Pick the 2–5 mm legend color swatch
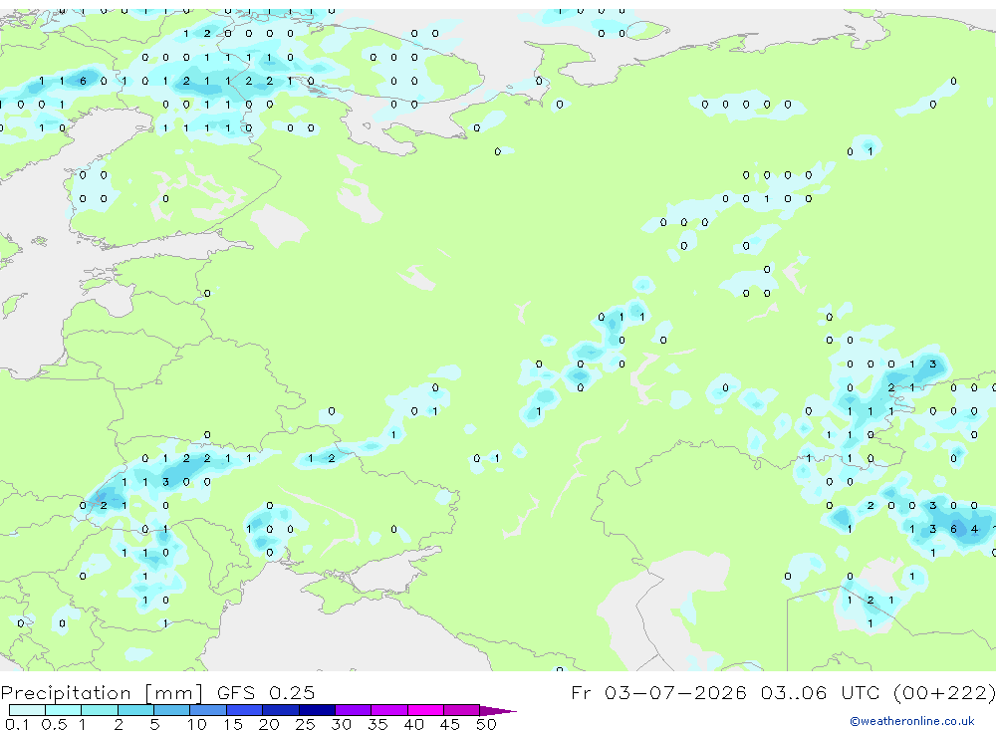The height and width of the screenshot is (730, 996). [135, 710]
